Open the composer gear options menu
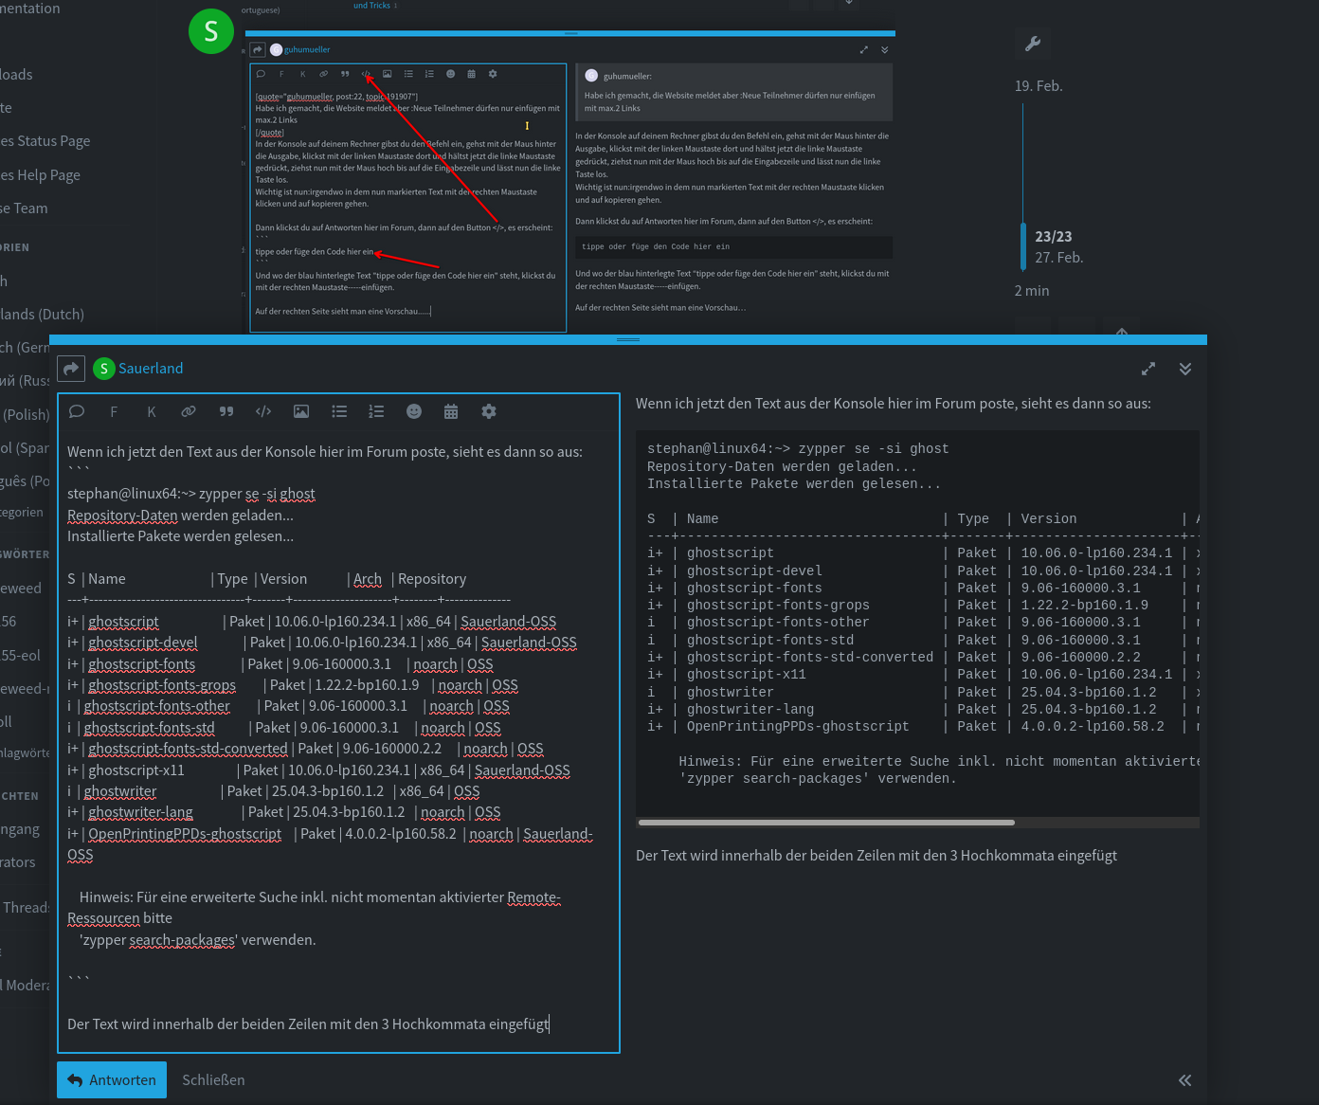Image resolution: width=1319 pixels, height=1105 pixels. coord(489,411)
